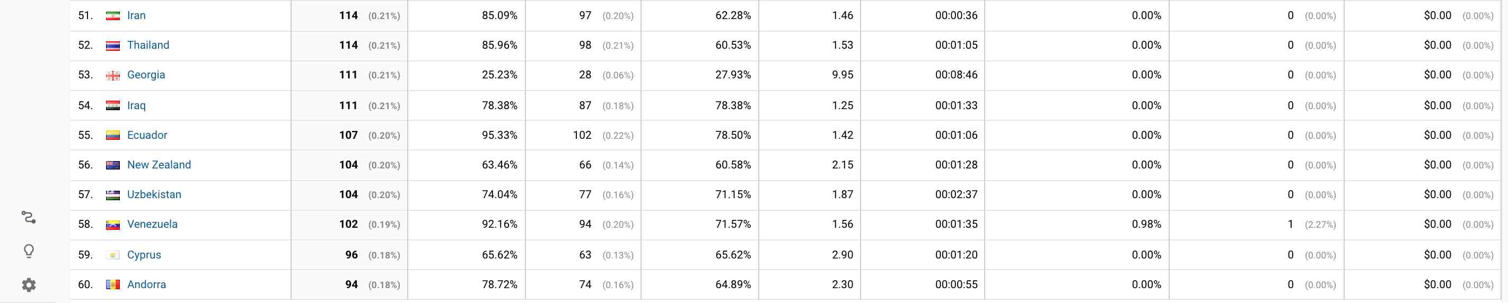Click the Andorra flag icon
This screenshot has width=1508, height=303.
(x=112, y=285)
